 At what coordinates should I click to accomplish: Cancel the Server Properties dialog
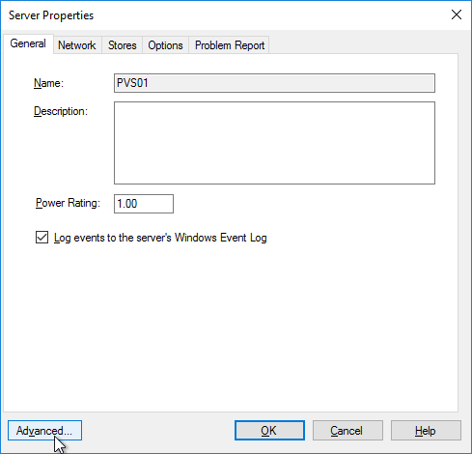(x=347, y=430)
